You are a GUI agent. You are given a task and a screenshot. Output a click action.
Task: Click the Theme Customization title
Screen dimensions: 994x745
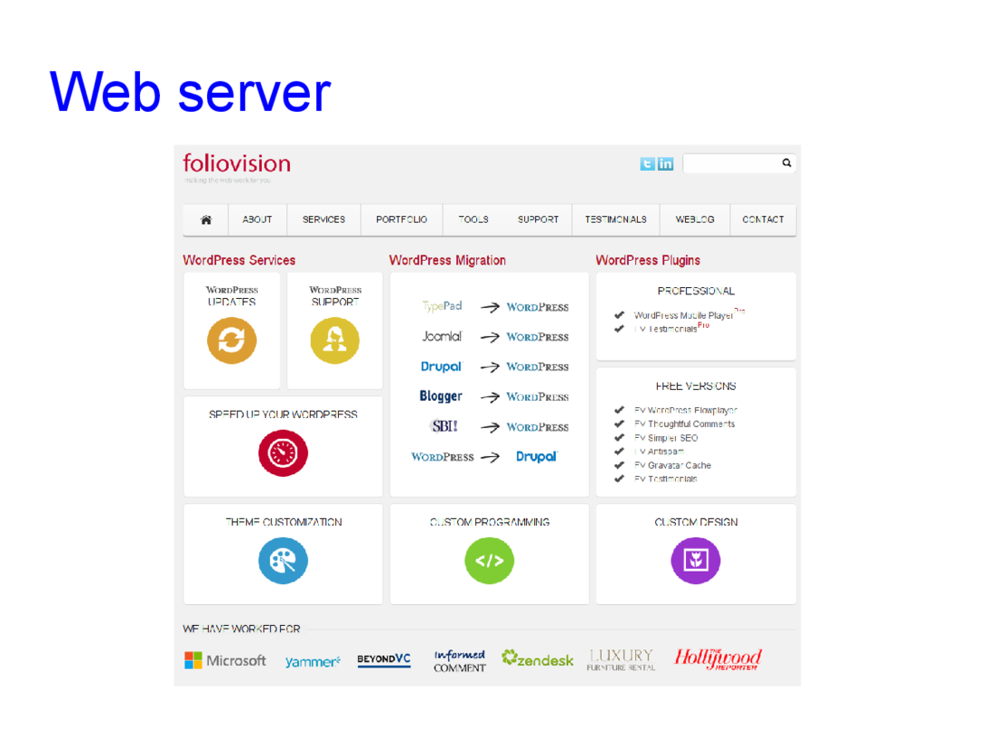284,522
